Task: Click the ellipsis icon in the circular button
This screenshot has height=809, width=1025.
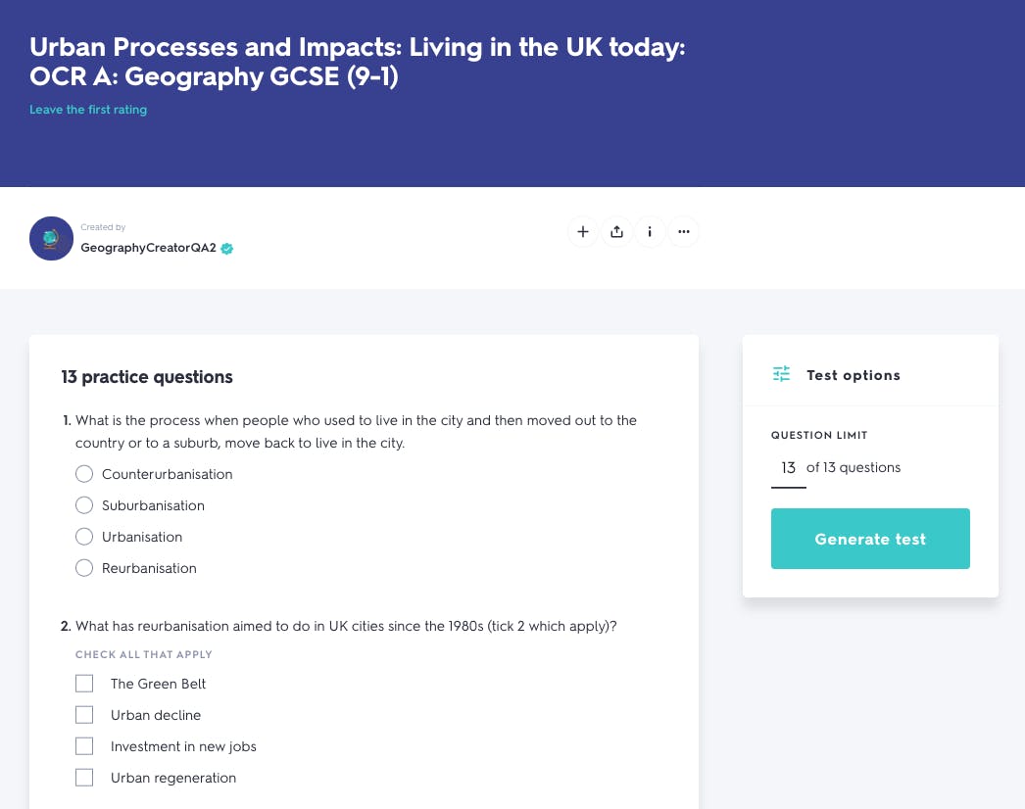Action: point(683,232)
